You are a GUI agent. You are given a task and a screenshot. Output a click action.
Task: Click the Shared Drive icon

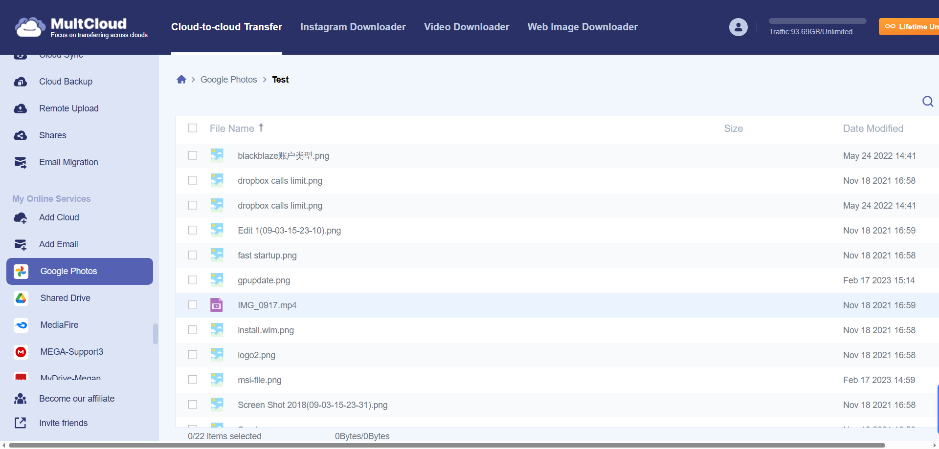coord(21,298)
